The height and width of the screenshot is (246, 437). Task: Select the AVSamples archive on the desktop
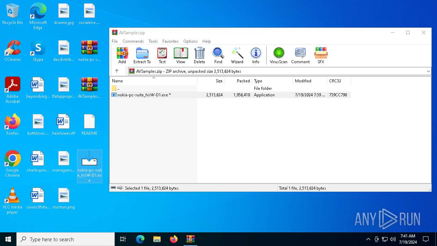[x=89, y=88]
